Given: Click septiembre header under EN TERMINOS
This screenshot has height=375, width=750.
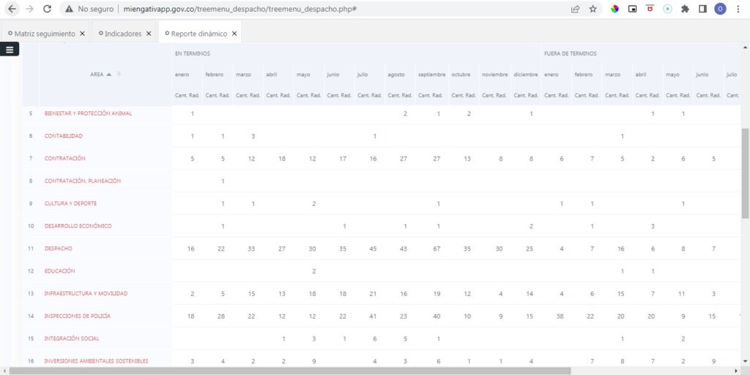Looking at the screenshot, I should tap(432, 75).
